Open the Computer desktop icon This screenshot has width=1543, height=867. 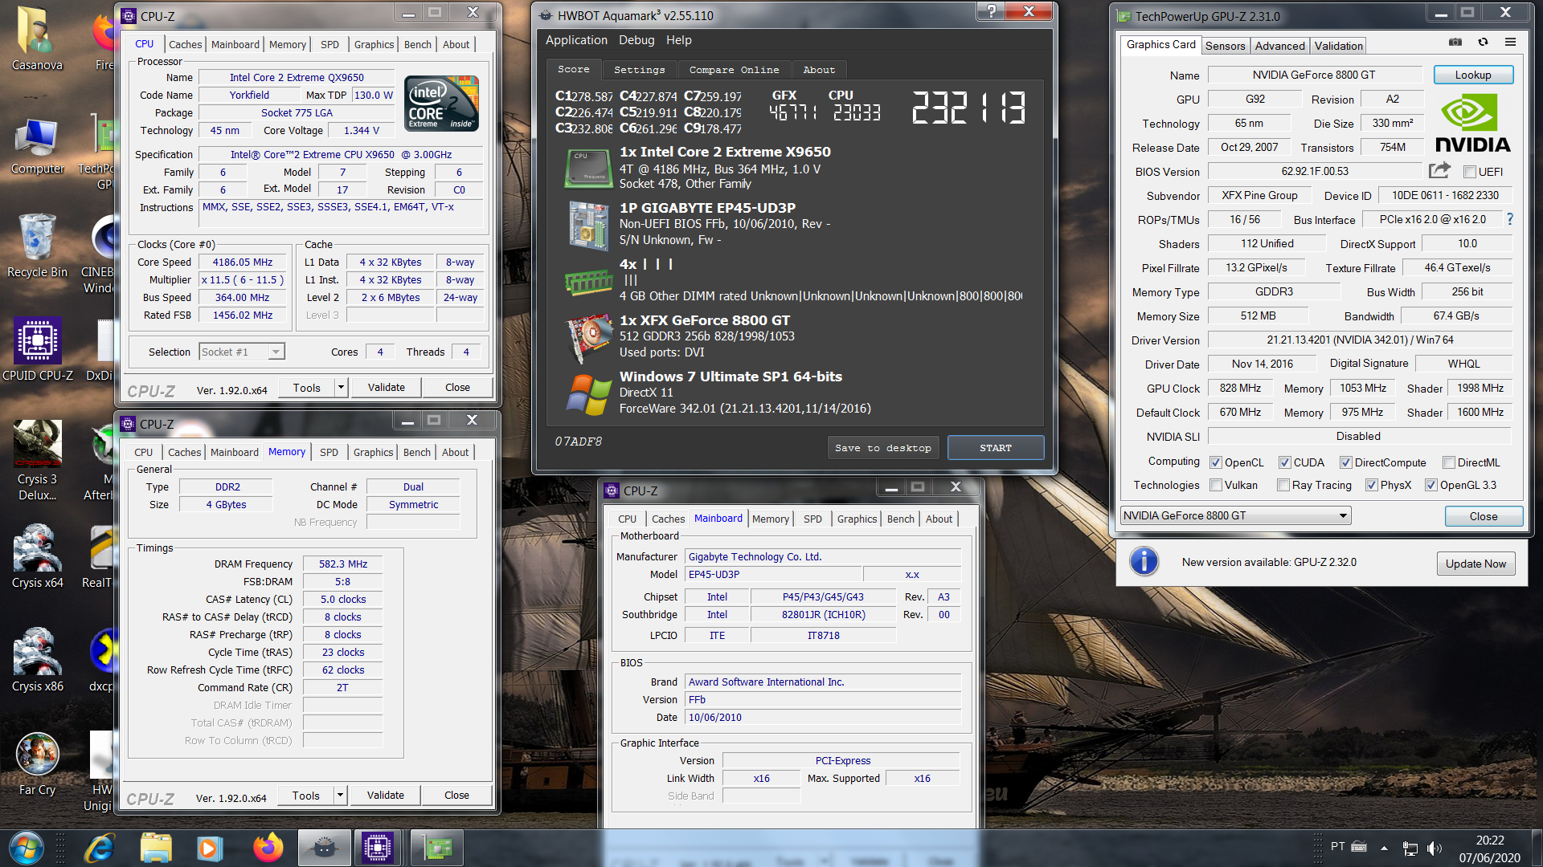coord(37,146)
